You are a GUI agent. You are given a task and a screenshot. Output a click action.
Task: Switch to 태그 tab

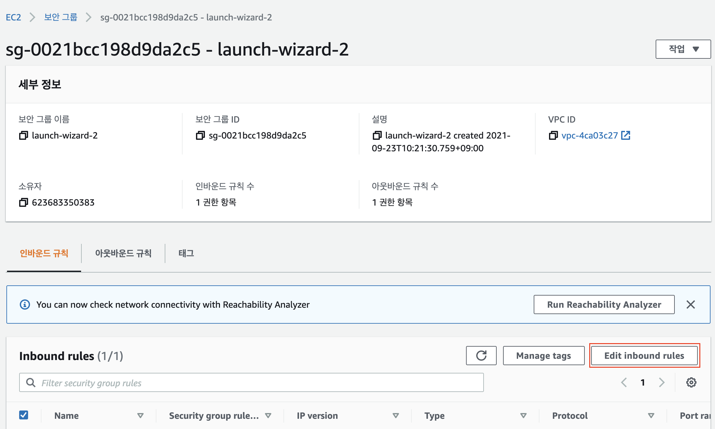click(186, 253)
